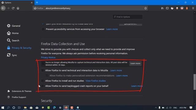The width and height of the screenshot is (196, 110).
Task: Toggle personalized extension recommendations checkbox
Action: [x=47, y=75]
